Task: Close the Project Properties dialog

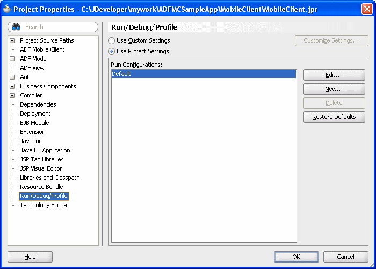Action: 367,9
